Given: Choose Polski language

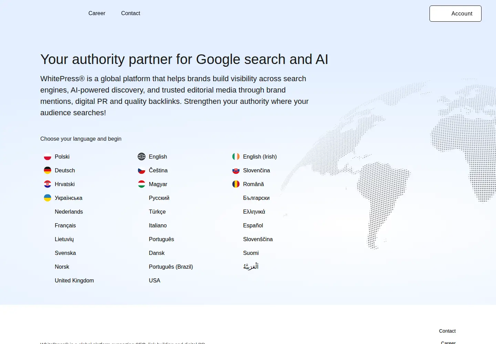Looking at the screenshot, I should coord(62,157).
